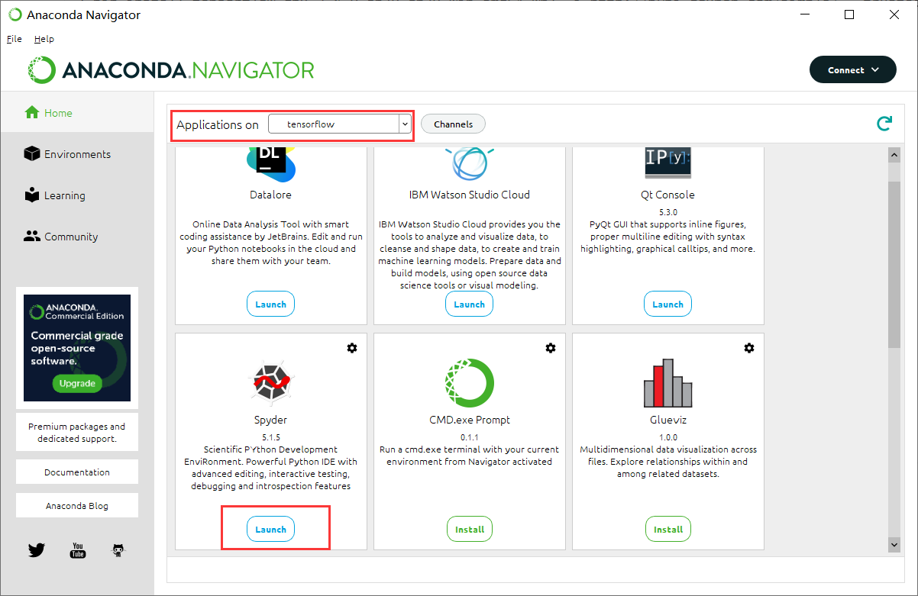Open the Documentation link
The height and width of the screenshot is (596, 918).
77,472
